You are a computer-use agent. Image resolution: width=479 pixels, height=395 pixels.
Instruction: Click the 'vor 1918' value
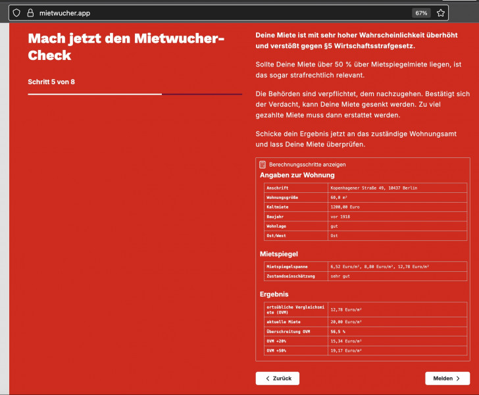tap(340, 217)
